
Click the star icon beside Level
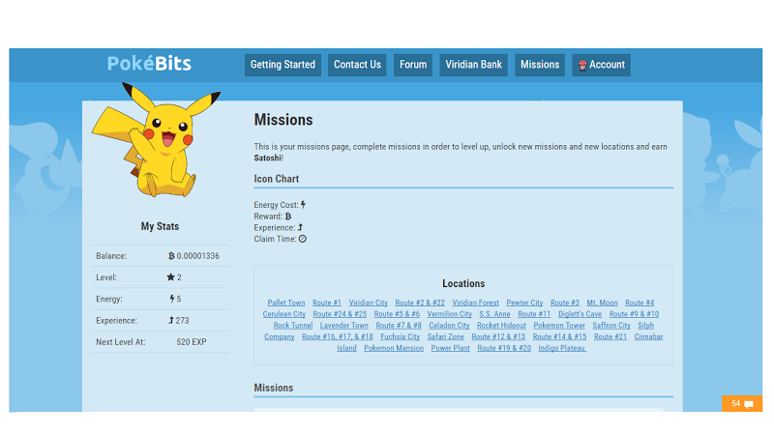tap(171, 277)
